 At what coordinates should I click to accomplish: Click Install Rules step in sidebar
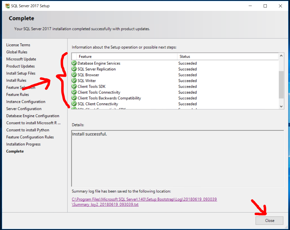pyautogui.click(x=16, y=80)
